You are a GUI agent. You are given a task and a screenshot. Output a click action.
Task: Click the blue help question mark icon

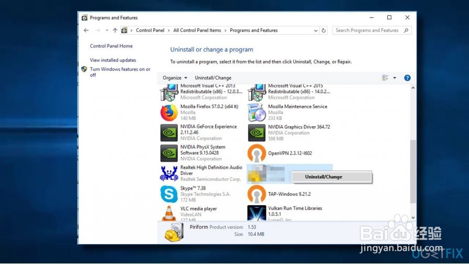click(x=407, y=78)
